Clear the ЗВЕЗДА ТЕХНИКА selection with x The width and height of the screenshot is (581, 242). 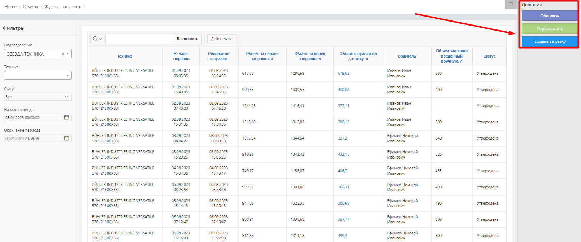click(63, 54)
